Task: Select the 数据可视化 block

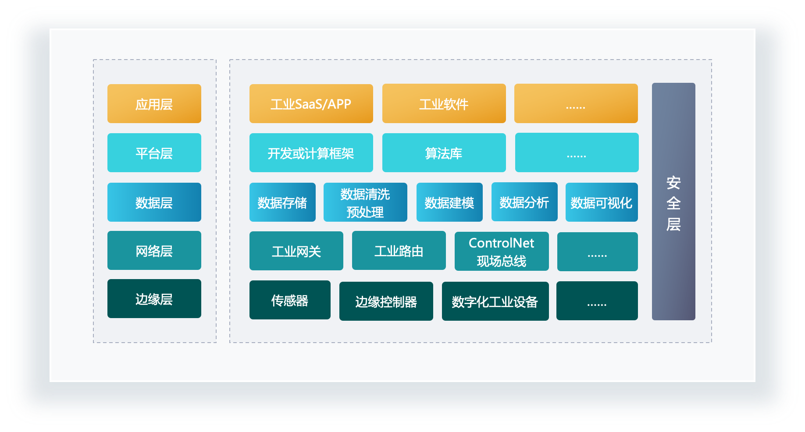Action: (602, 202)
